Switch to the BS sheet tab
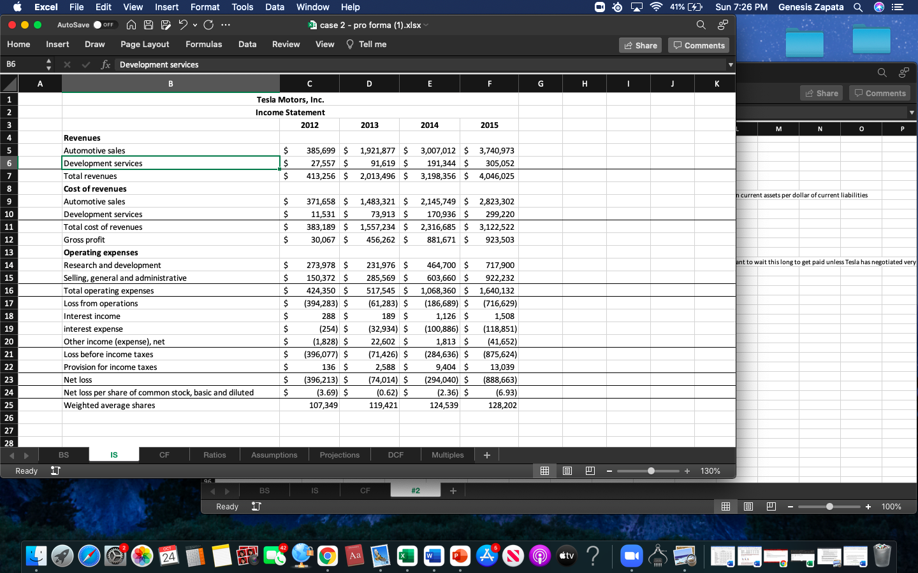Image resolution: width=918 pixels, height=573 pixels. click(x=64, y=455)
